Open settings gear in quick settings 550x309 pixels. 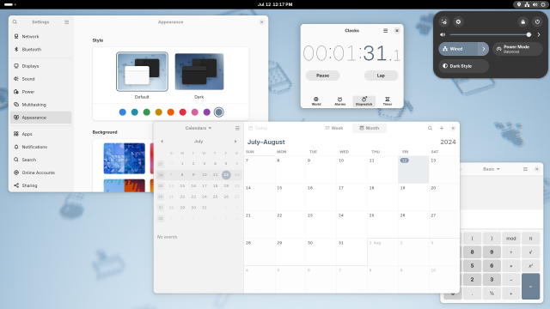coord(458,21)
